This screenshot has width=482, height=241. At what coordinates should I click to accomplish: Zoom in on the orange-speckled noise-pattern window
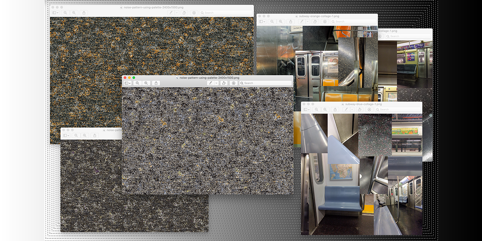(74, 12)
